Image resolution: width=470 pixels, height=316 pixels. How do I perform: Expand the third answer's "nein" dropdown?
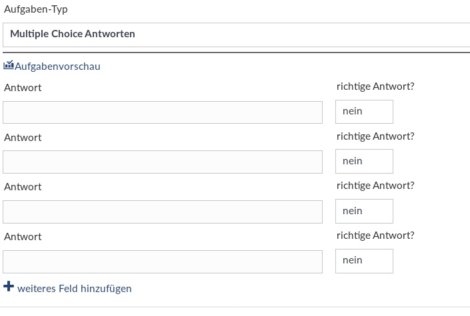364,212
